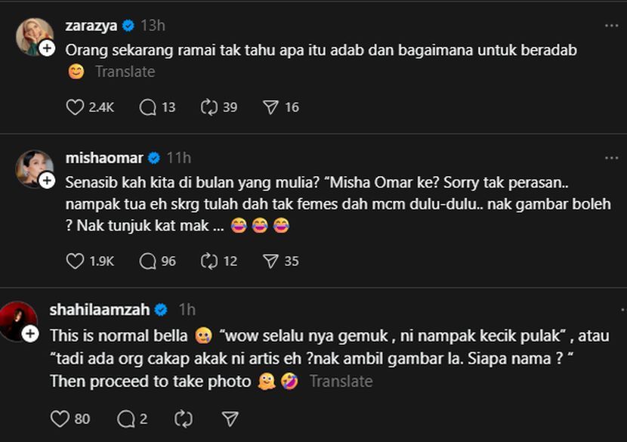Open comments on mishaomar's post
This screenshot has height=442, width=627.
pos(148,261)
